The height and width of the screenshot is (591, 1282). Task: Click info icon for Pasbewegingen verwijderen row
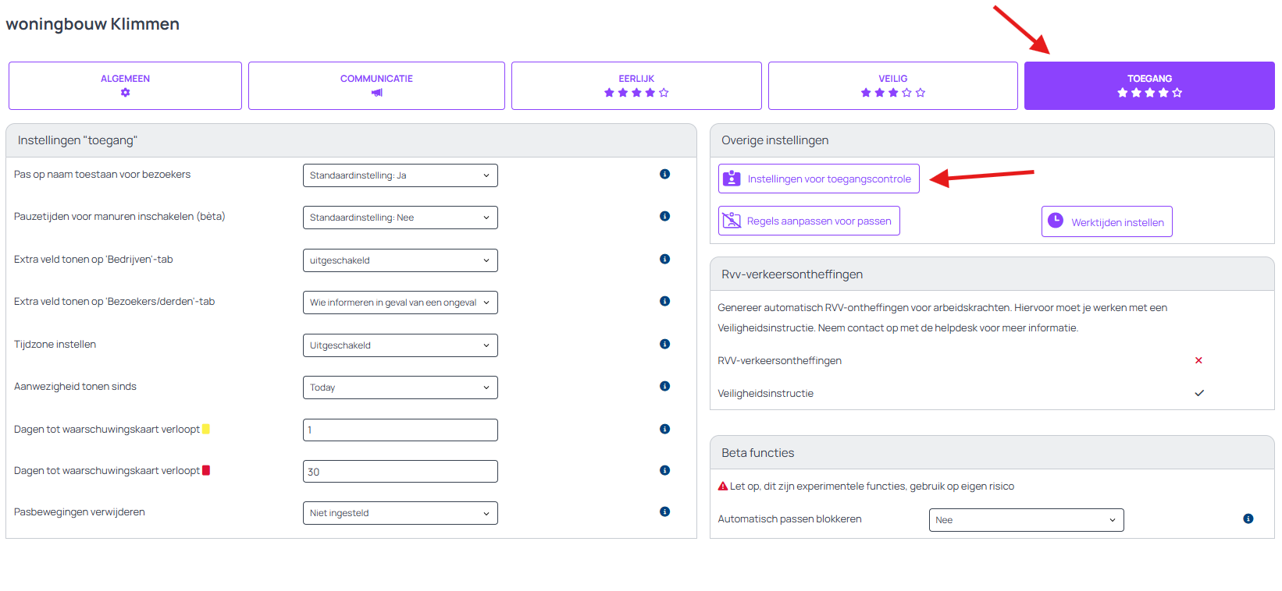click(664, 511)
